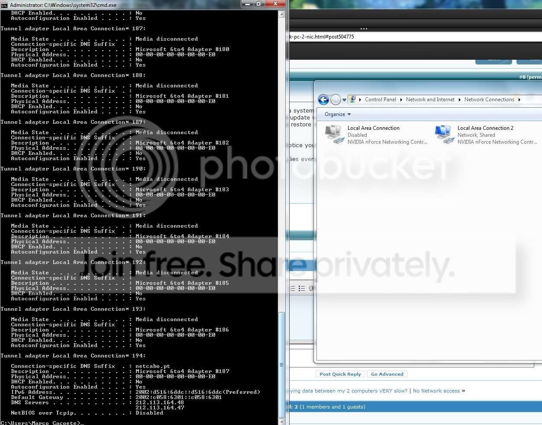Click 'Microsoft 6to4 Adapter #183' description text
This screenshot has height=425, width=542.
tap(182, 190)
